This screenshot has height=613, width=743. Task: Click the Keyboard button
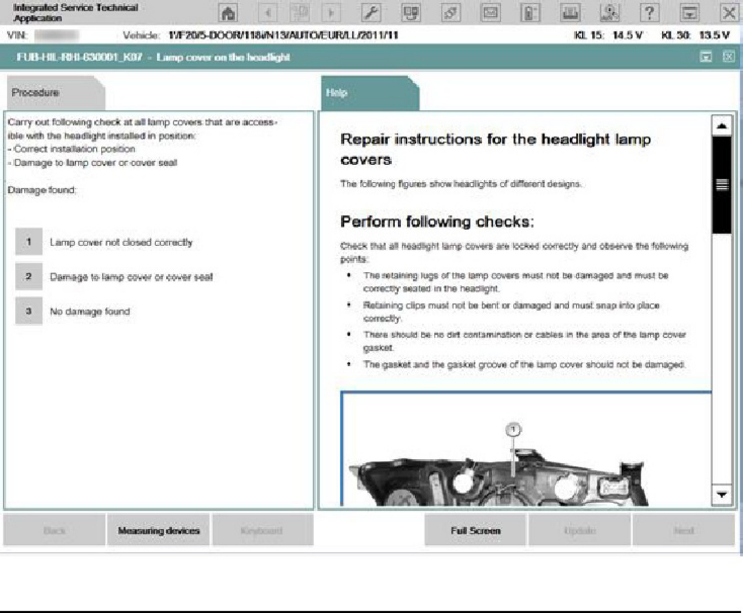pos(262,531)
